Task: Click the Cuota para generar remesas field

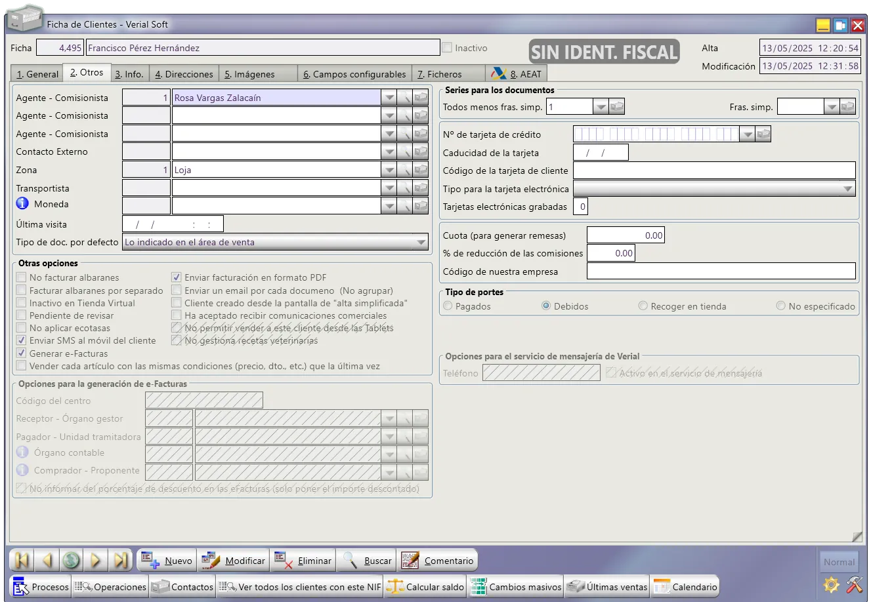Action: pos(626,235)
